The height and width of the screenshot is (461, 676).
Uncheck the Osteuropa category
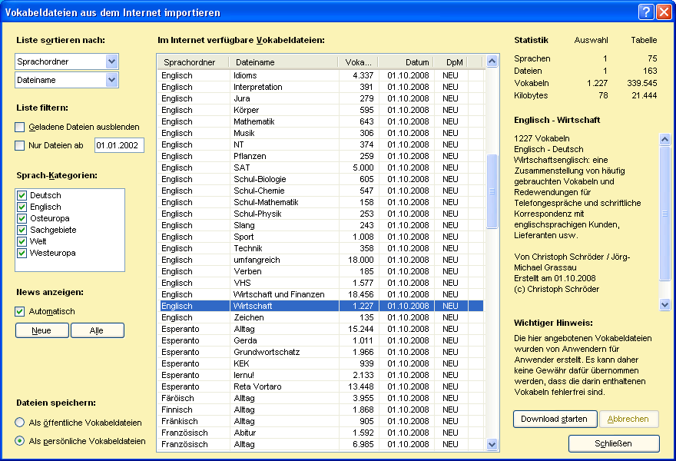click(x=22, y=218)
